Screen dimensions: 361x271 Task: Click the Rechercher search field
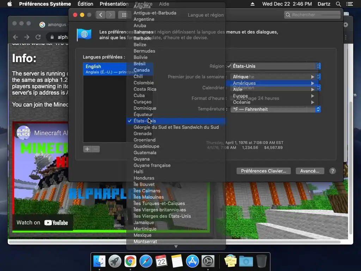coord(312,15)
